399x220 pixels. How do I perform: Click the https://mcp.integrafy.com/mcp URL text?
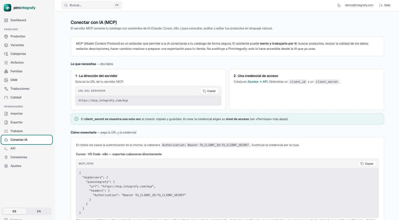(103, 100)
